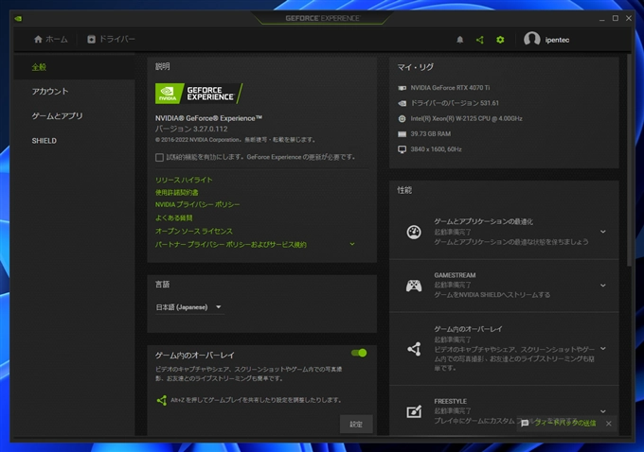
Task: Click the speedometer optimization icon
Action: (414, 233)
